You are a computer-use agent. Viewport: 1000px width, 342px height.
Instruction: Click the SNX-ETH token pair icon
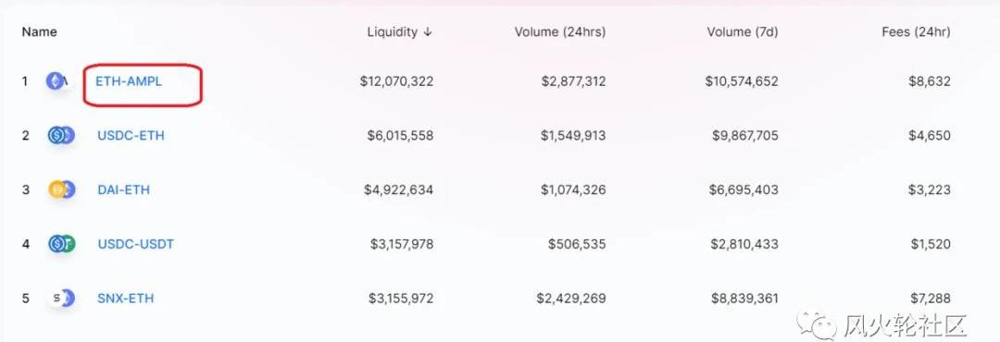pos(61,298)
